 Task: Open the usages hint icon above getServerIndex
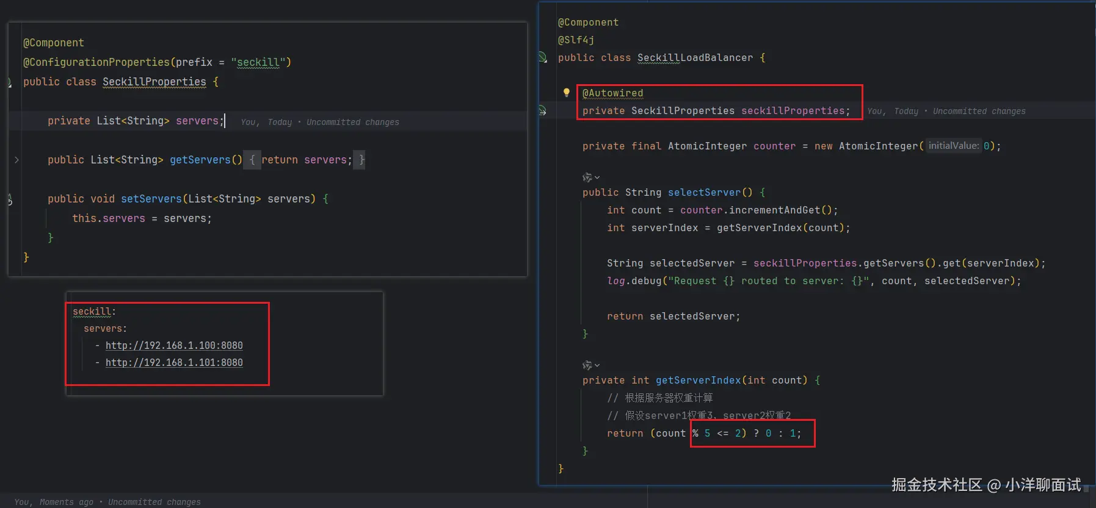pos(590,365)
